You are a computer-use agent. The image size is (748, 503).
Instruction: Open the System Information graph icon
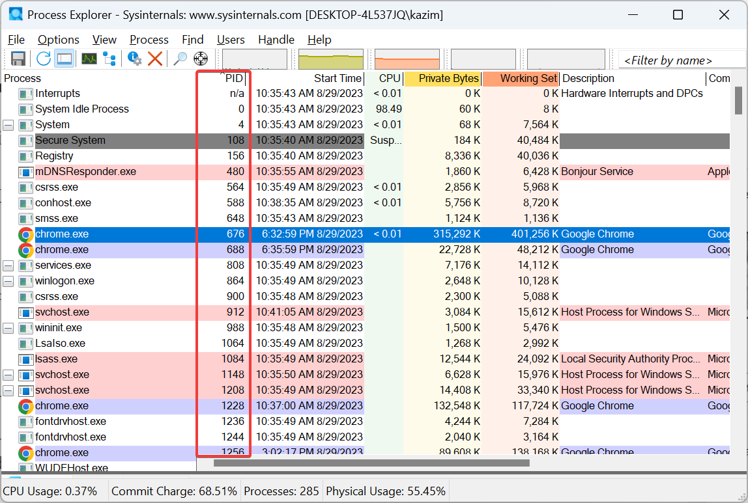pos(89,59)
